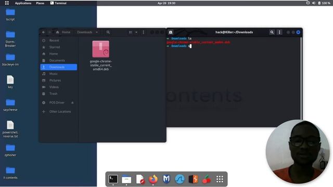Select Recent in the Files sidebar
333x187 pixels.
[x=59, y=41]
